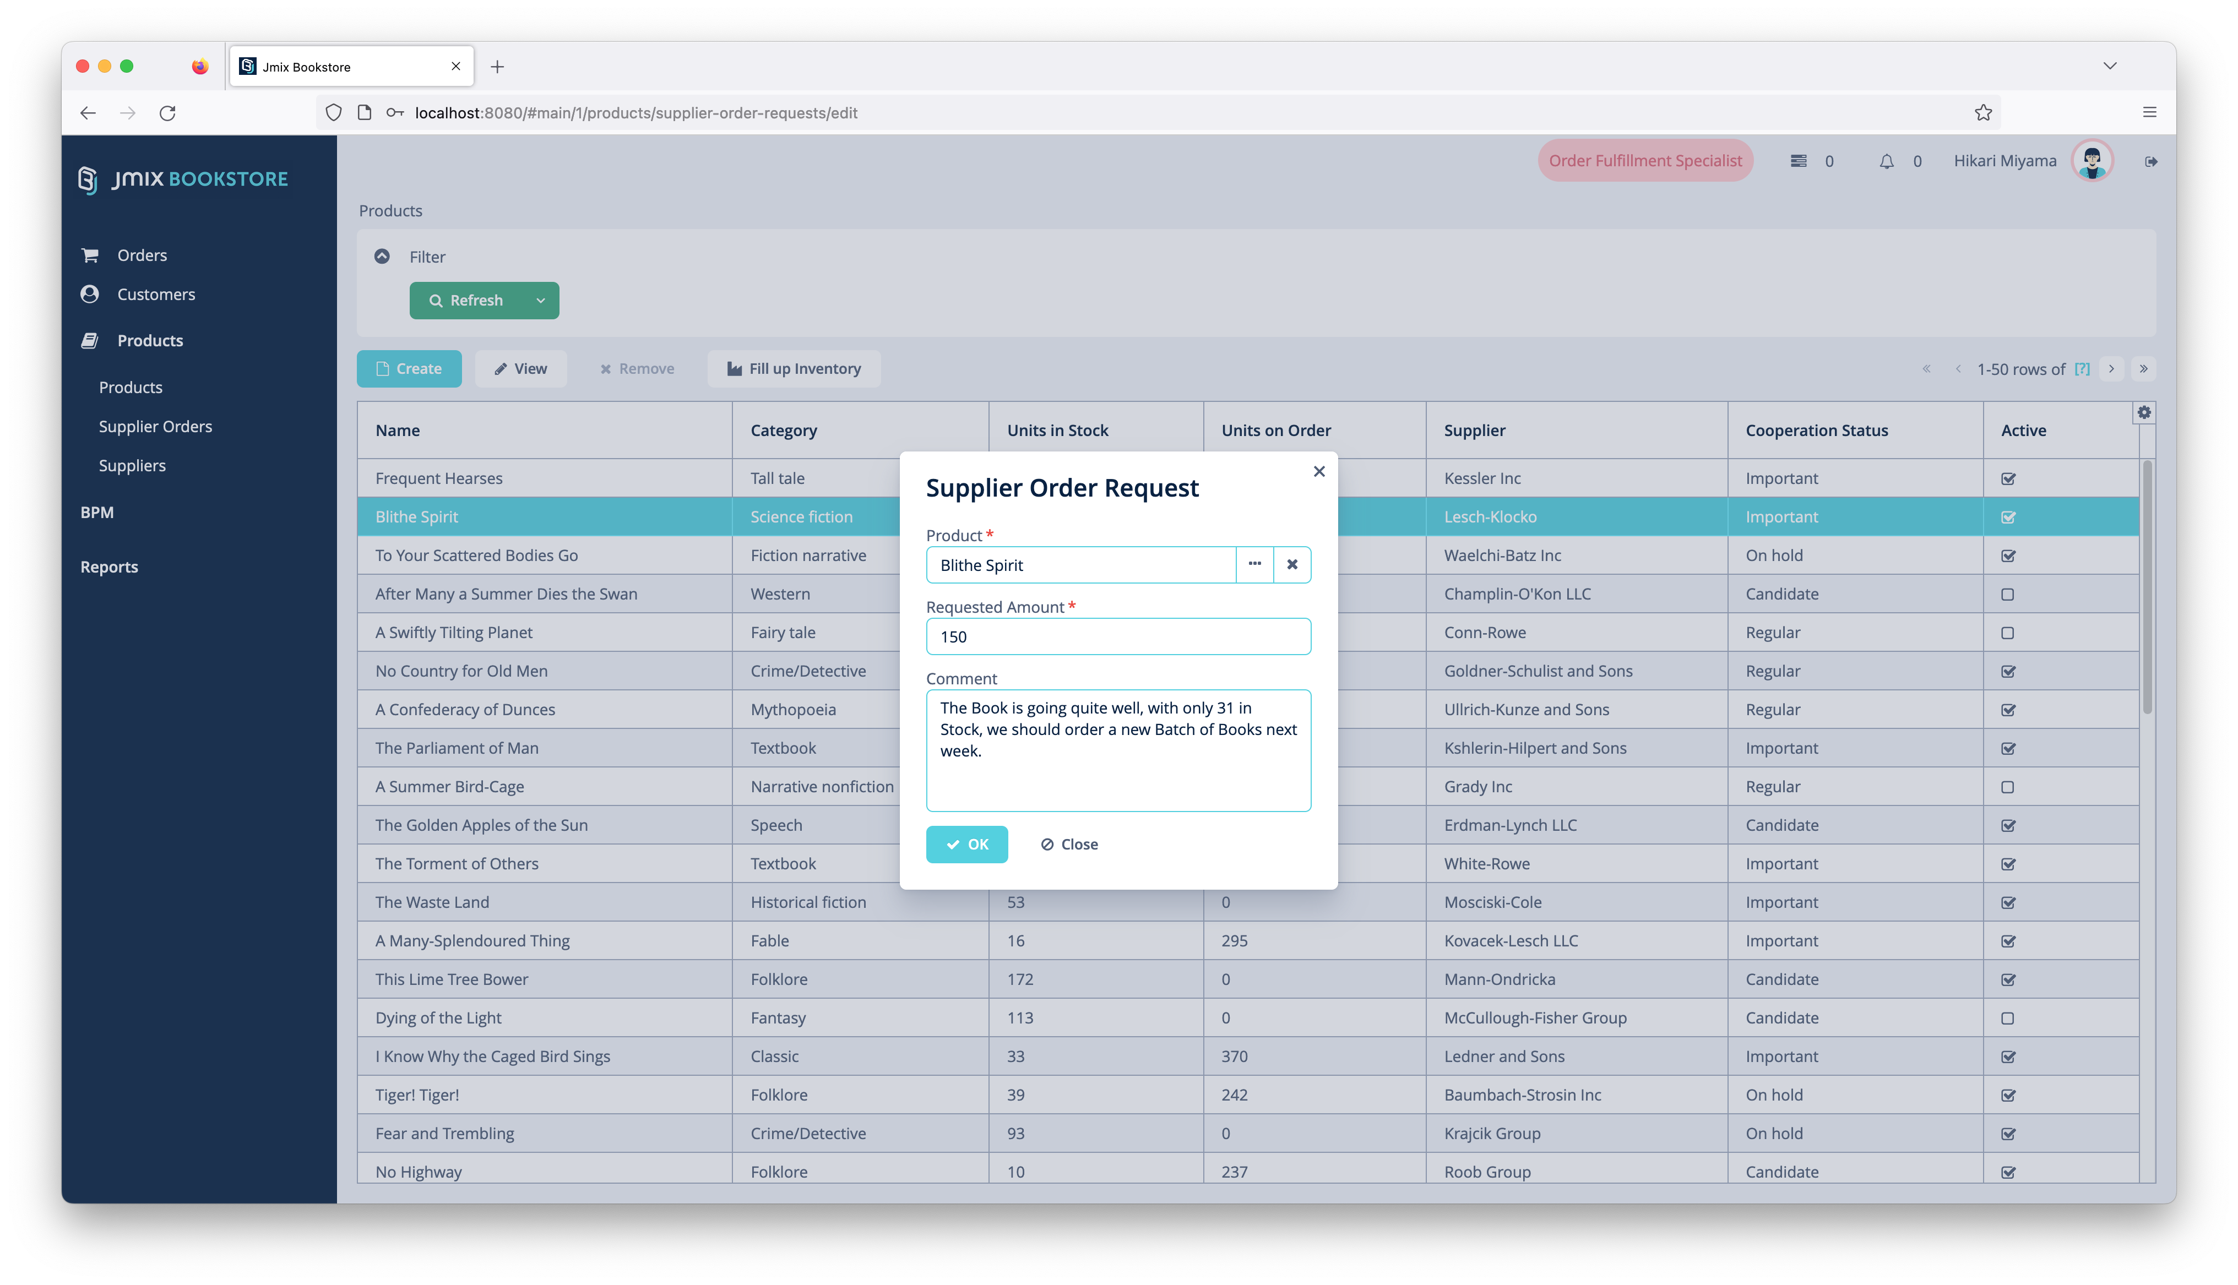Open Supplier Orders in sidebar menu

(x=155, y=426)
